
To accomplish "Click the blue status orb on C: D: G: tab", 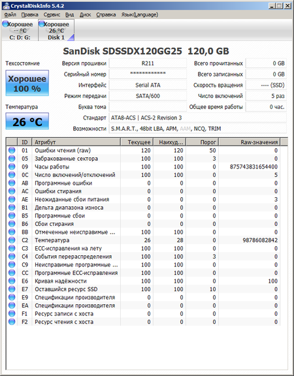I will 5,23.
